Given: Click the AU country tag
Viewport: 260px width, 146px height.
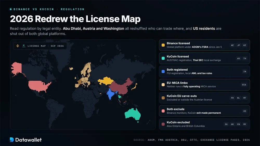Looking at the screenshot, I should 238,58.
